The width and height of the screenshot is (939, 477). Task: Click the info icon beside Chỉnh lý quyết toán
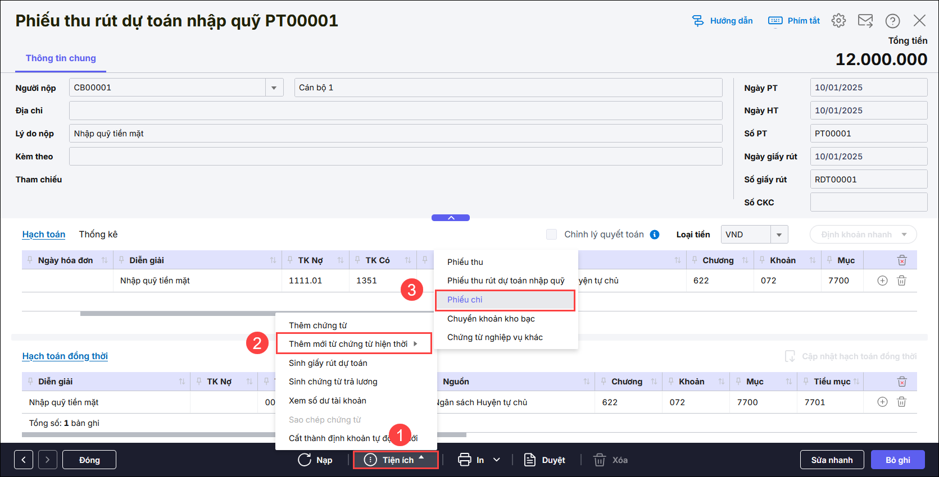click(655, 235)
